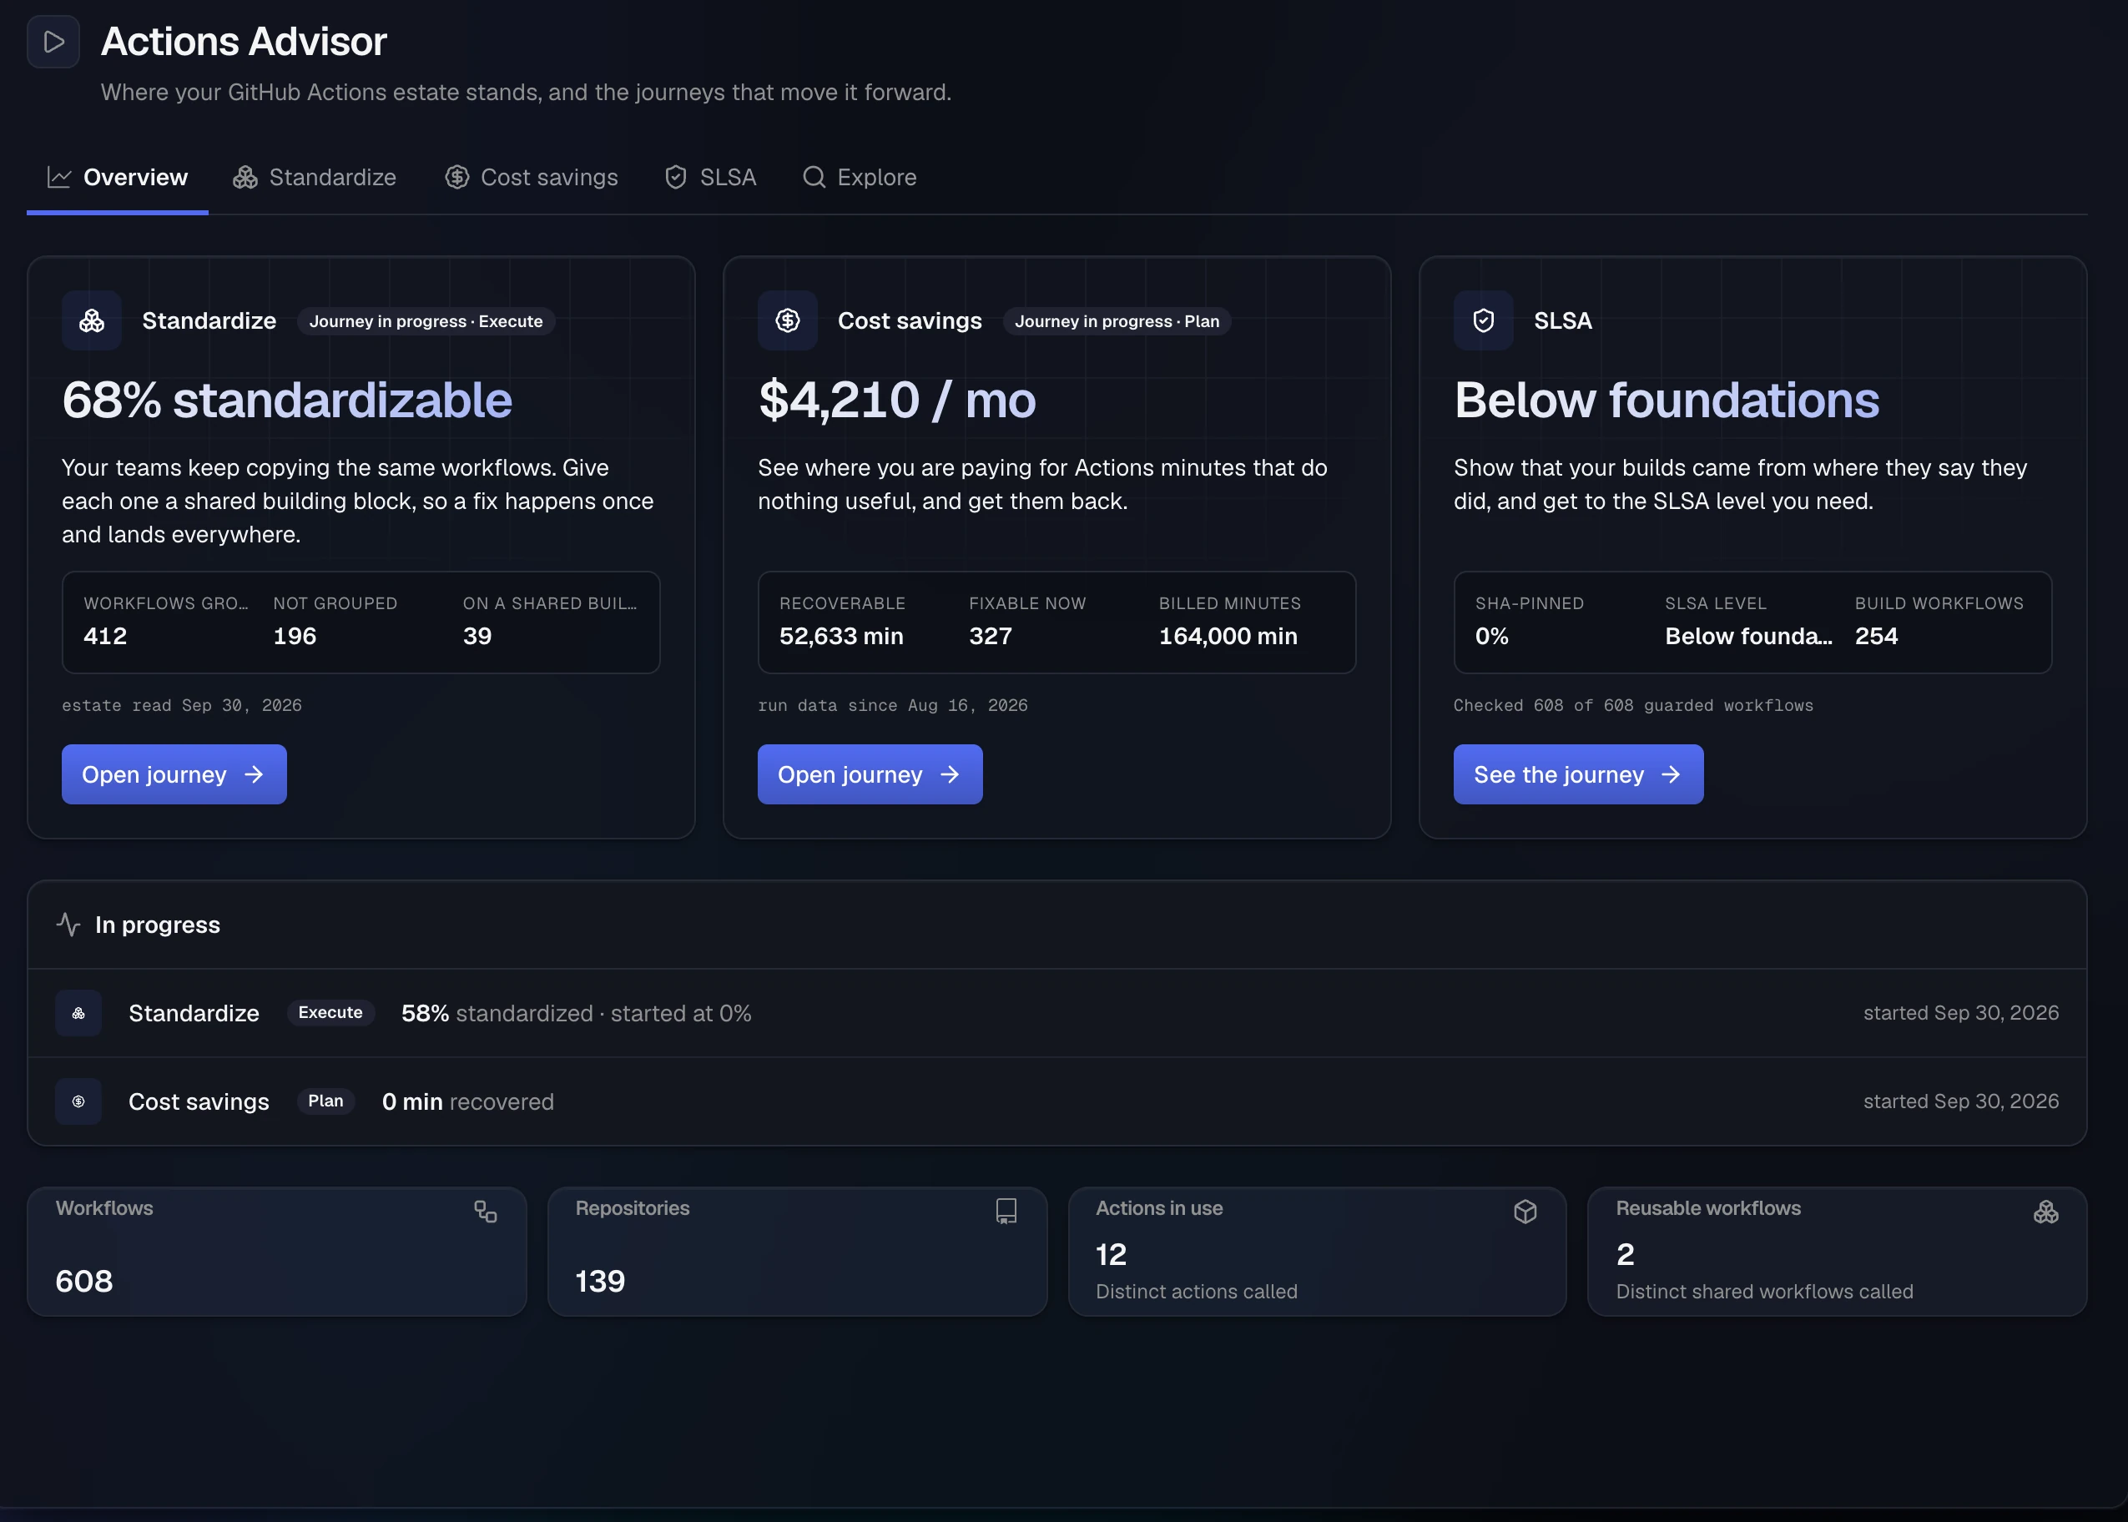Click the SHA-pinned value 0%
Viewport: 2128px width, 1522px height.
point(1492,637)
